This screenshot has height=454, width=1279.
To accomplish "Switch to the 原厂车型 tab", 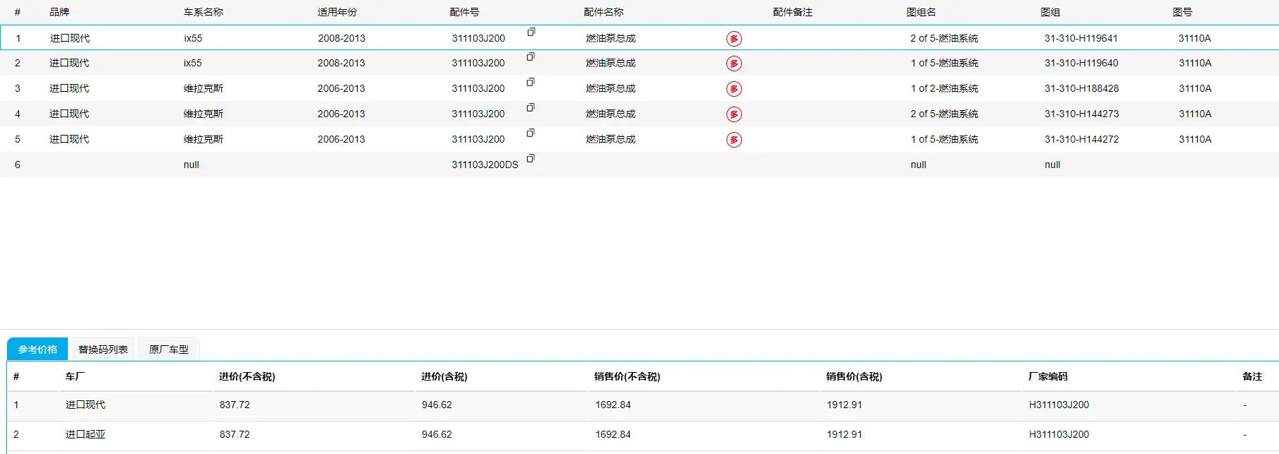I will pos(168,350).
